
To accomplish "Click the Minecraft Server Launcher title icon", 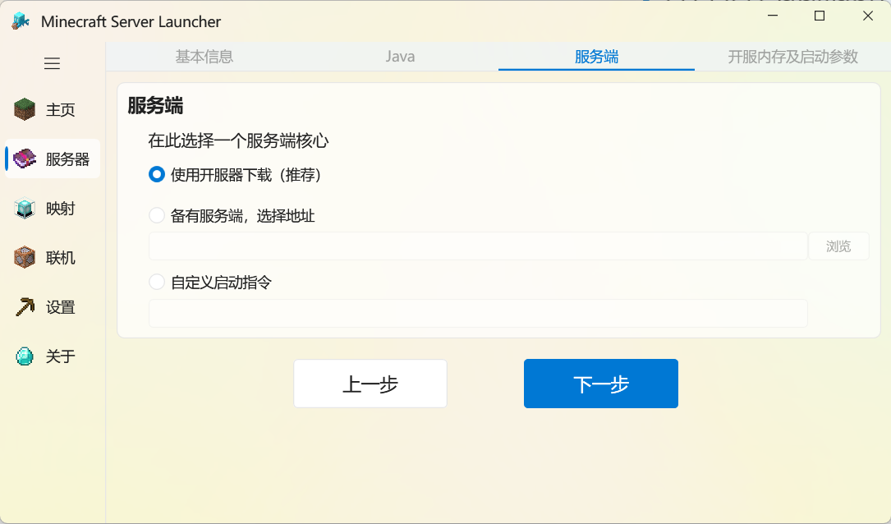I will pos(21,21).
